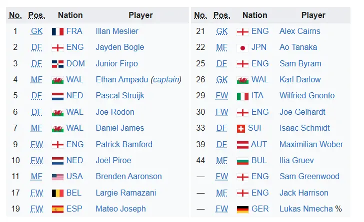Image resolution: width=364 pixels, height=222 pixels.
Task: Click the Austria flag beside Maximilian Wöber
Action: (x=242, y=145)
